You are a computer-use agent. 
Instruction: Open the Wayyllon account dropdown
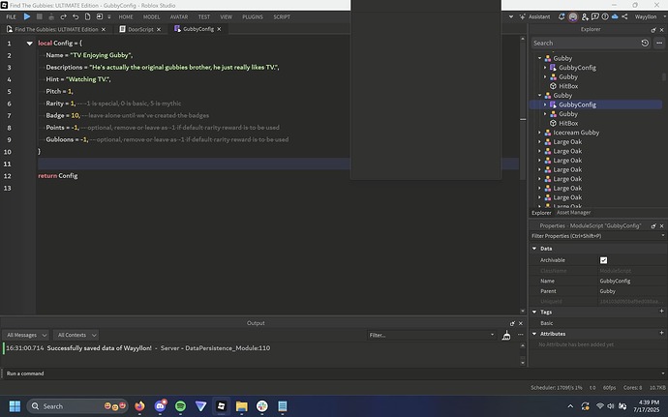(650, 16)
